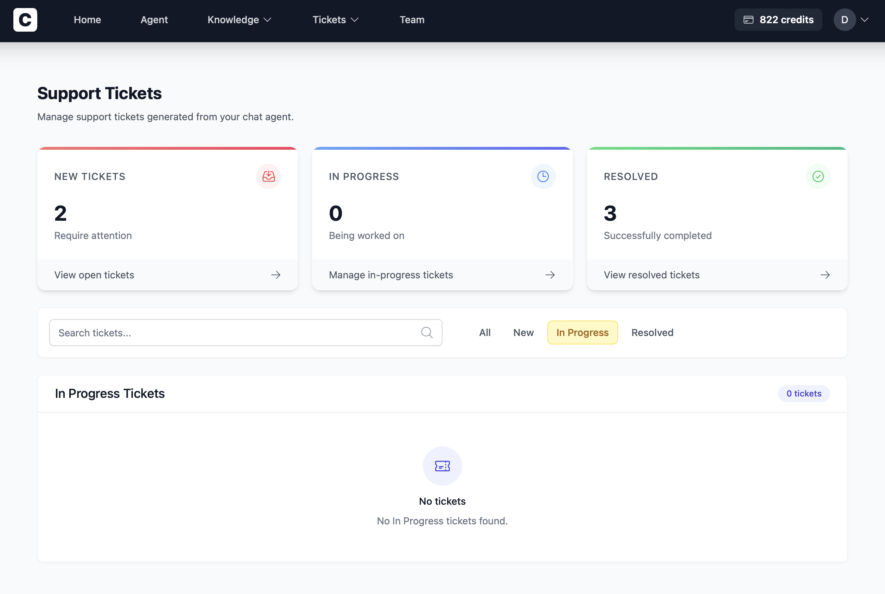Click the ticket icon above No tickets
This screenshot has height=594, width=885.
pyautogui.click(x=442, y=466)
